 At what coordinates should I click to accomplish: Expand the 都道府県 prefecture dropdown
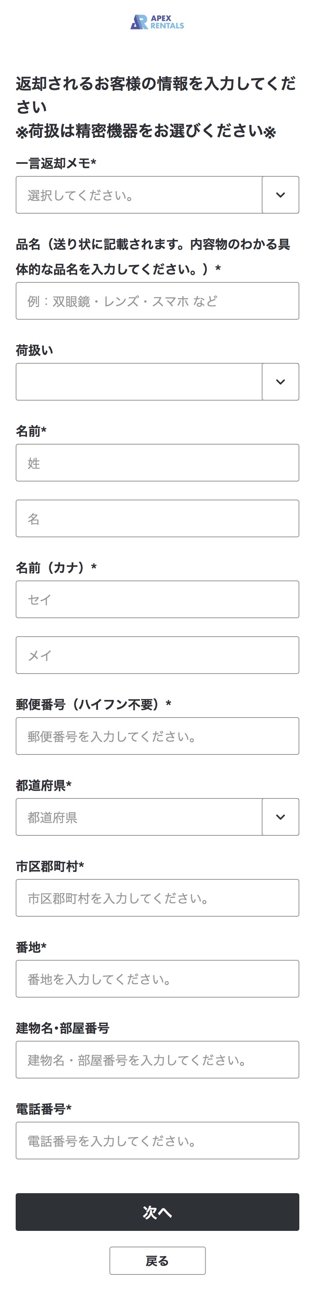139,817
